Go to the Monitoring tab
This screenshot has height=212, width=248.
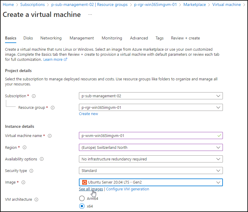pos(112,38)
